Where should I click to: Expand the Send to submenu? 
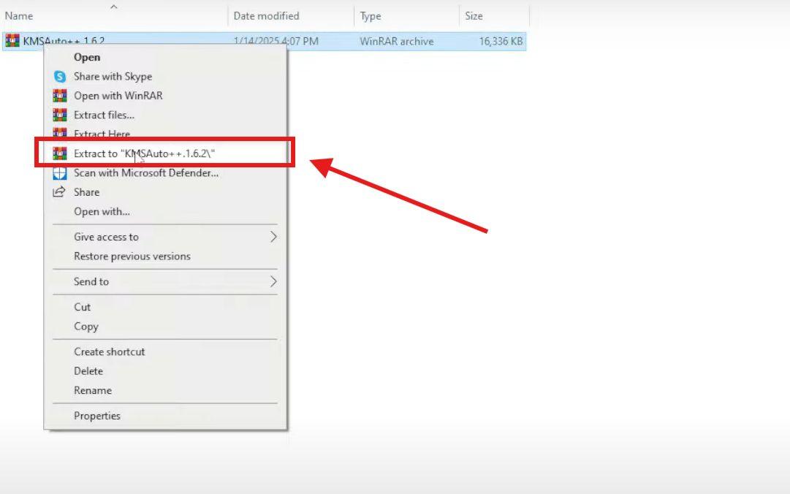click(91, 281)
